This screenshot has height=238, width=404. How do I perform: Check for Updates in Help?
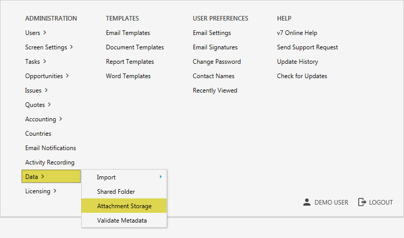pos(302,76)
